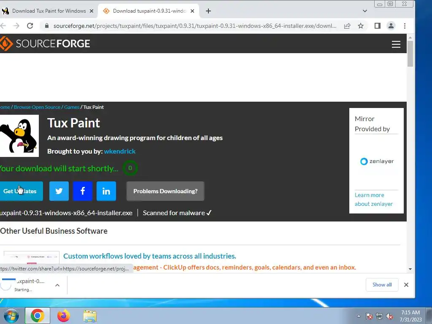Click Show all downloads button

coord(382,285)
